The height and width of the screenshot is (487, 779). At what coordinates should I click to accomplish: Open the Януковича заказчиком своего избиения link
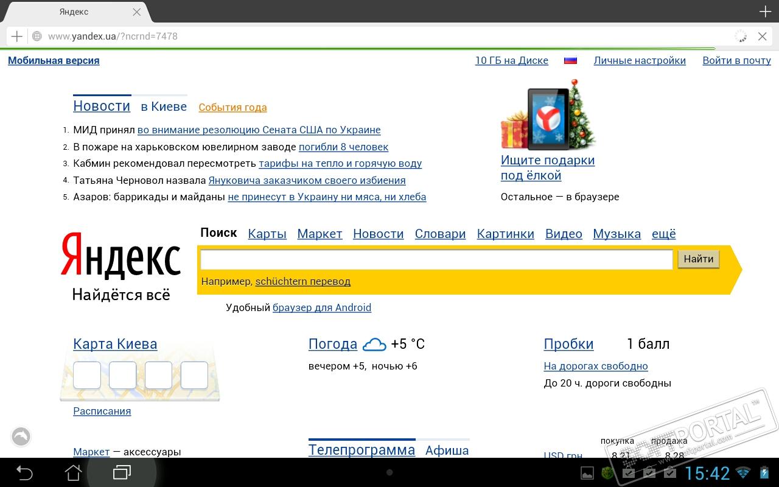(x=307, y=180)
